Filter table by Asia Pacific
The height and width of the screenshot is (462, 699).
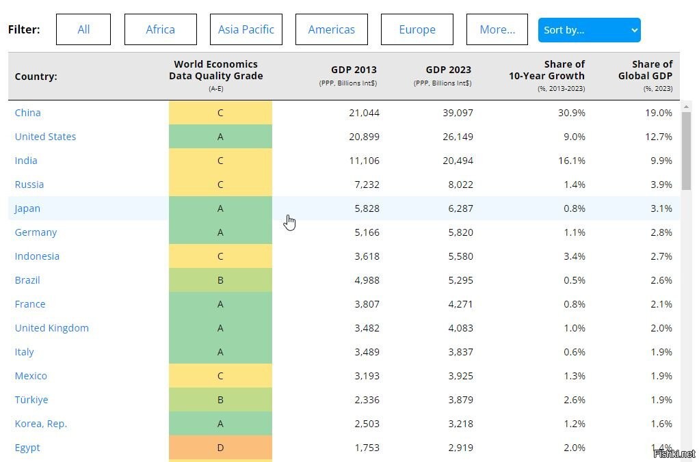246,29
